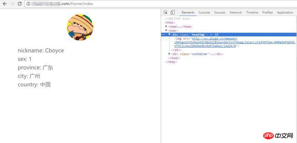
Task: Open the Profiles tab
Action: [267, 13]
